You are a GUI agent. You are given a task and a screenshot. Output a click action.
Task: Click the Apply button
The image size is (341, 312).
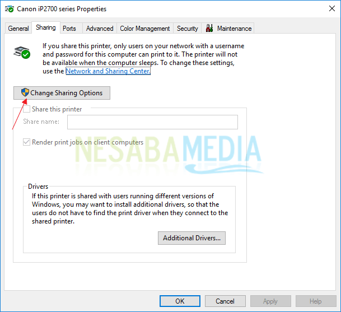coord(270,301)
